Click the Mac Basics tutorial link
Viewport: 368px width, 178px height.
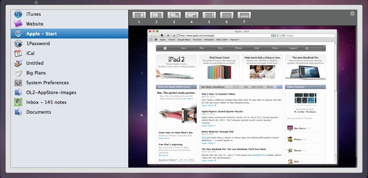(300, 128)
